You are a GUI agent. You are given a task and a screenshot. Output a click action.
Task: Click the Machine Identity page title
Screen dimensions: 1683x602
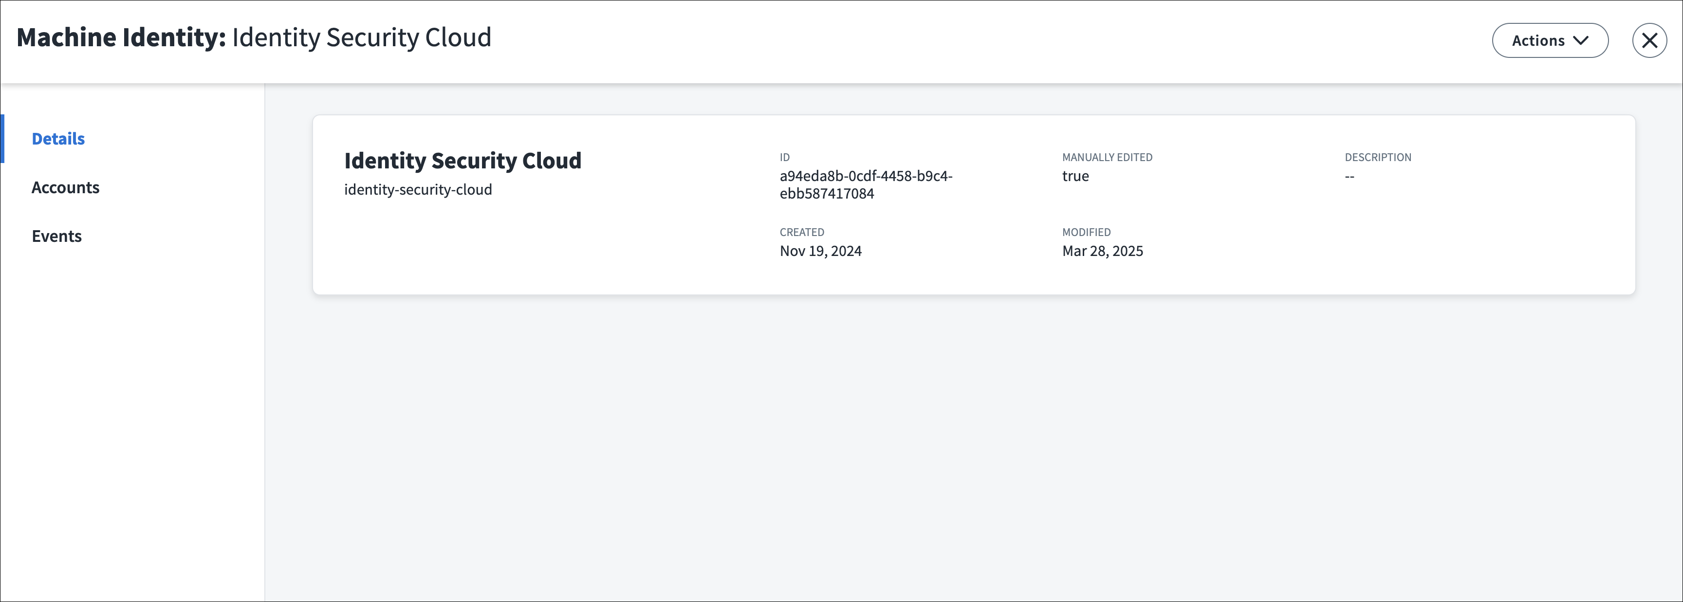(254, 37)
